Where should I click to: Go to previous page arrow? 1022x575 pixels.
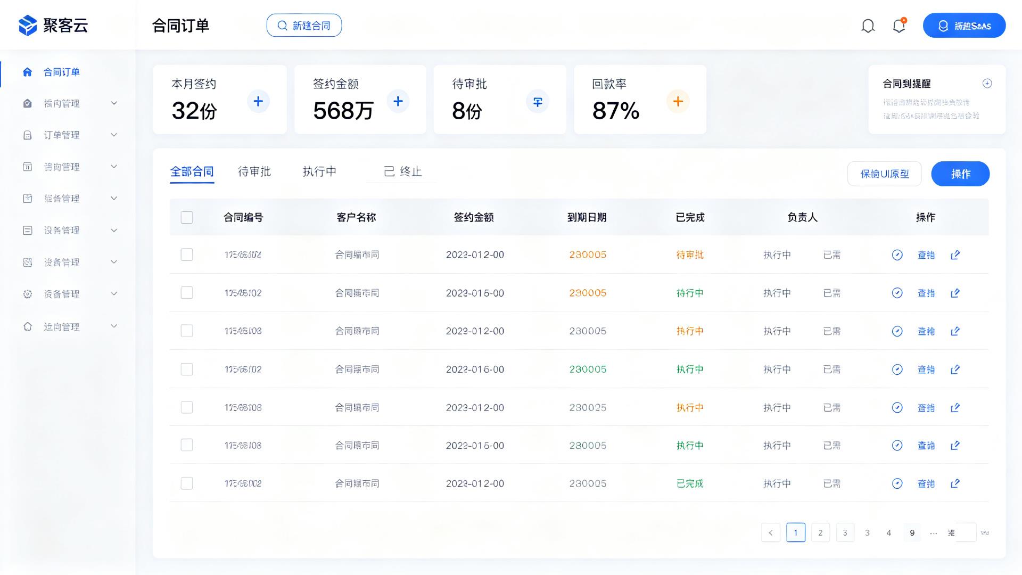click(771, 532)
